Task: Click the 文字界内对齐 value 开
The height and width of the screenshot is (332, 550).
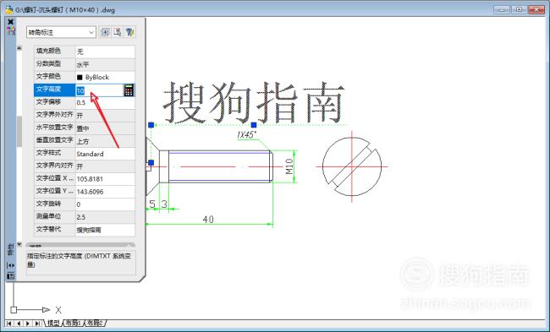Action: 105,166
